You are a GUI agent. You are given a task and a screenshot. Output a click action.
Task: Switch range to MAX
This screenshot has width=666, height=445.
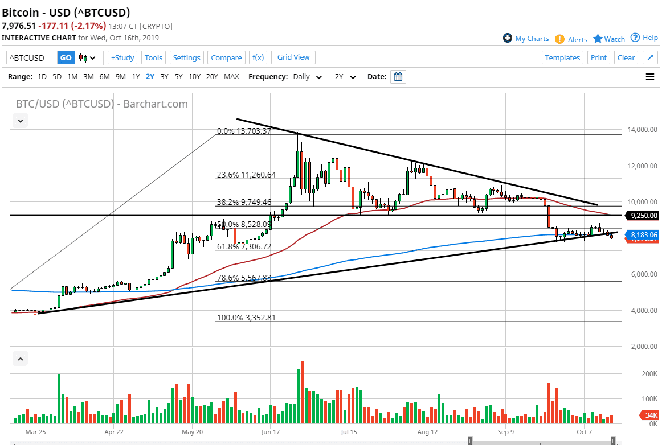coord(231,76)
